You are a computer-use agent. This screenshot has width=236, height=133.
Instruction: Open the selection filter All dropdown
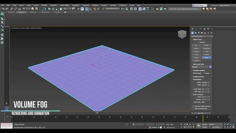point(26,9)
